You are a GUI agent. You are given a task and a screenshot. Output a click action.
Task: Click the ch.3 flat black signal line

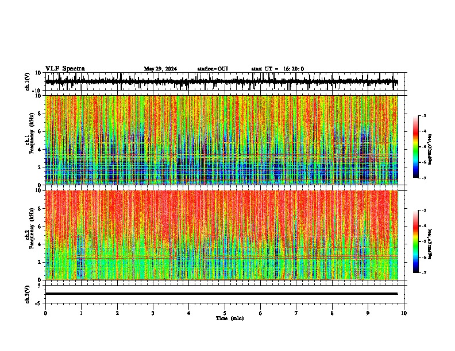pos(222,294)
